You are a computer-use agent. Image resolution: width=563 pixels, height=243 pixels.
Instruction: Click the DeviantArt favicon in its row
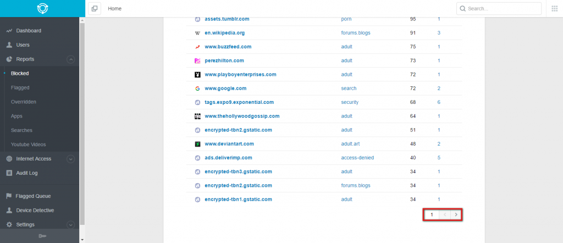(197, 144)
